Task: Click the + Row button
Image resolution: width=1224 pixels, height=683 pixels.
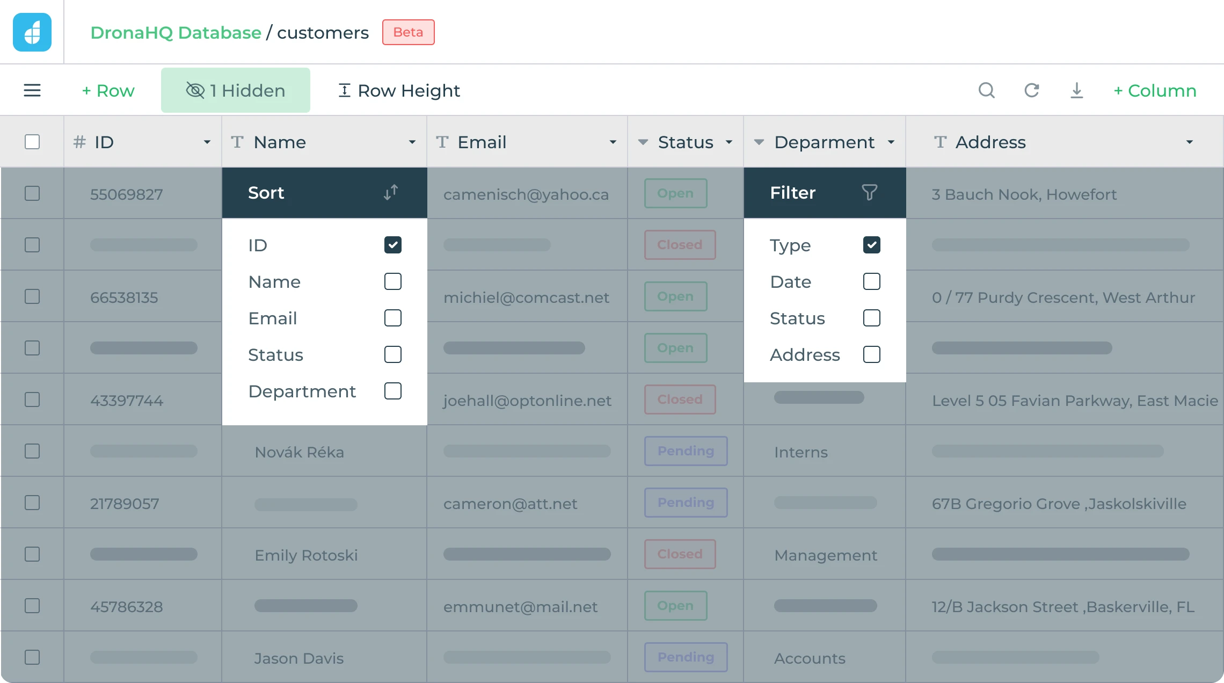Action: pos(108,90)
